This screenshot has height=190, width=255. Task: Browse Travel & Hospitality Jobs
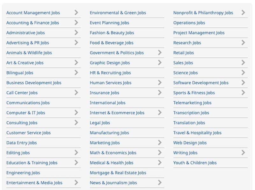pos(198,133)
